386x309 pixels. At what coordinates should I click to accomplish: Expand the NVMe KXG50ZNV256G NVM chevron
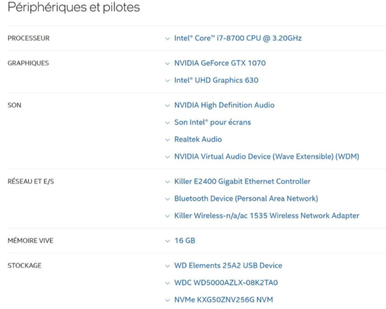point(168,301)
